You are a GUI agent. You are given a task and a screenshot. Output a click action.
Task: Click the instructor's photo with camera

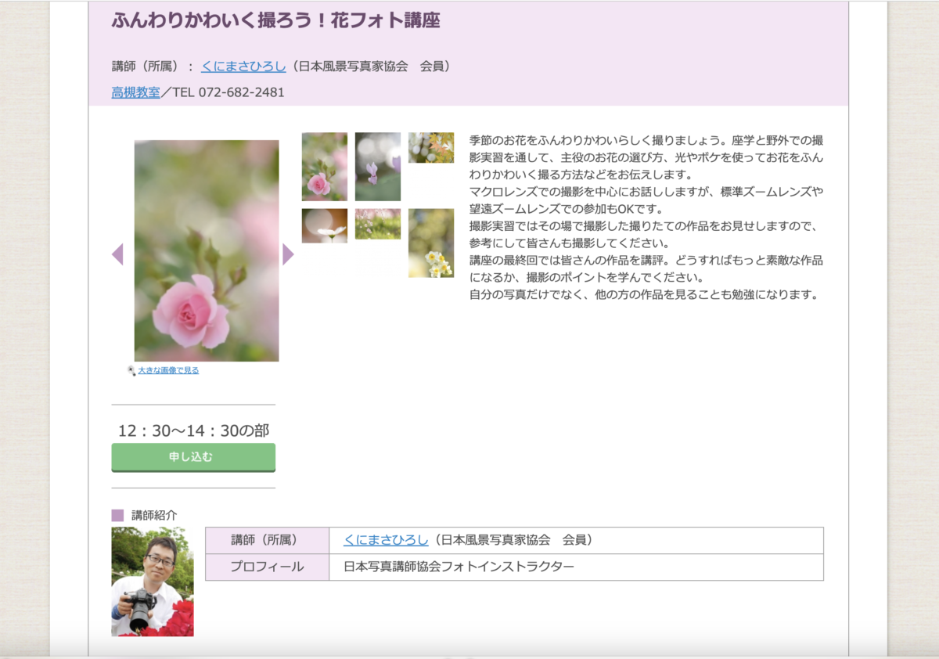tap(153, 581)
